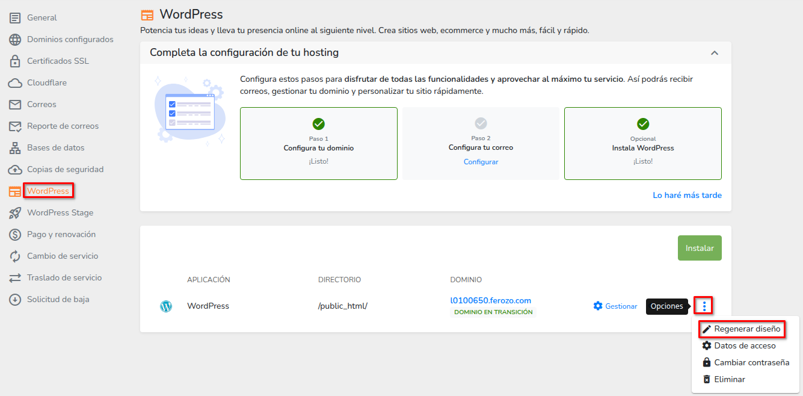The height and width of the screenshot is (396, 803).
Task: Click the WordPress logo in the application row
Action: coord(166,306)
